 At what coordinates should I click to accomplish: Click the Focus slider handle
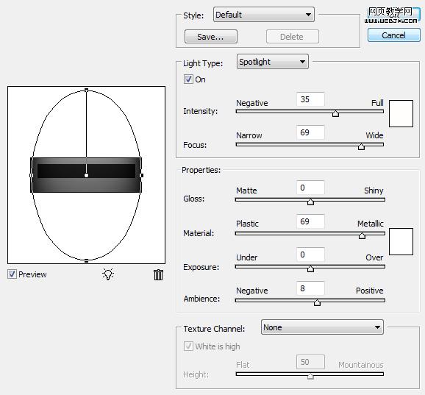point(361,146)
